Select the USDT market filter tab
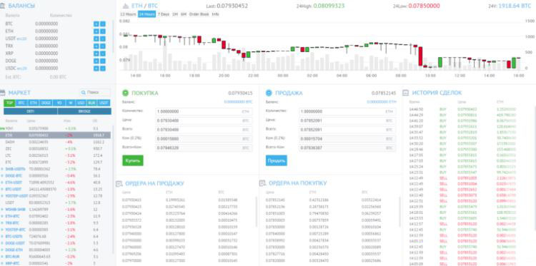Viewport: 536px width, 266px height. point(104,103)
